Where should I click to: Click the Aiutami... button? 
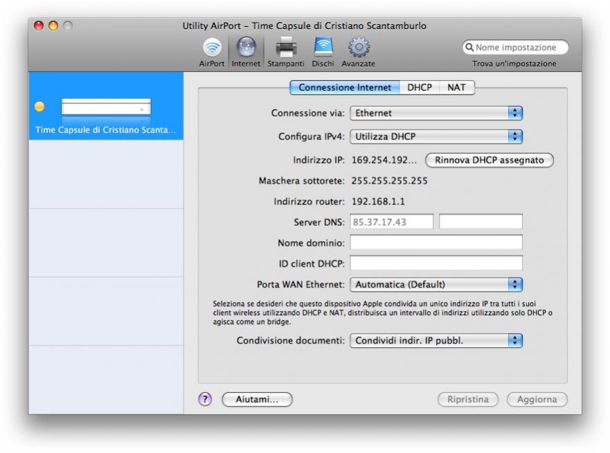click(x=257, y=399)
